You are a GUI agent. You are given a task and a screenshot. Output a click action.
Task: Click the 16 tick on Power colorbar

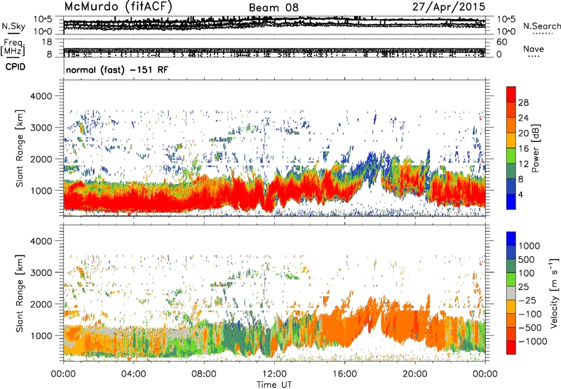[x=523, y=149]
